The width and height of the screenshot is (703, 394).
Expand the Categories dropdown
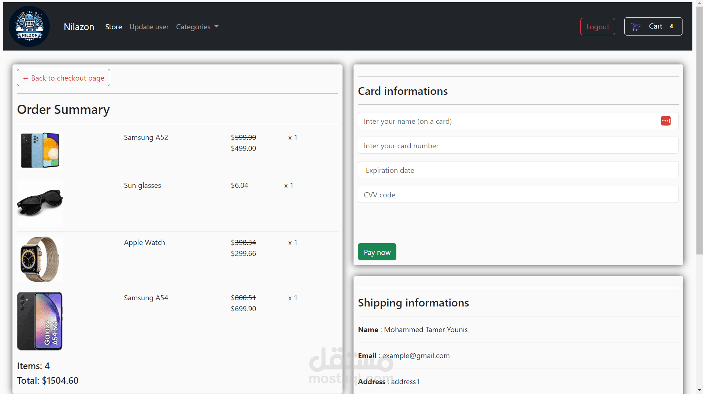tap(197, 27)
